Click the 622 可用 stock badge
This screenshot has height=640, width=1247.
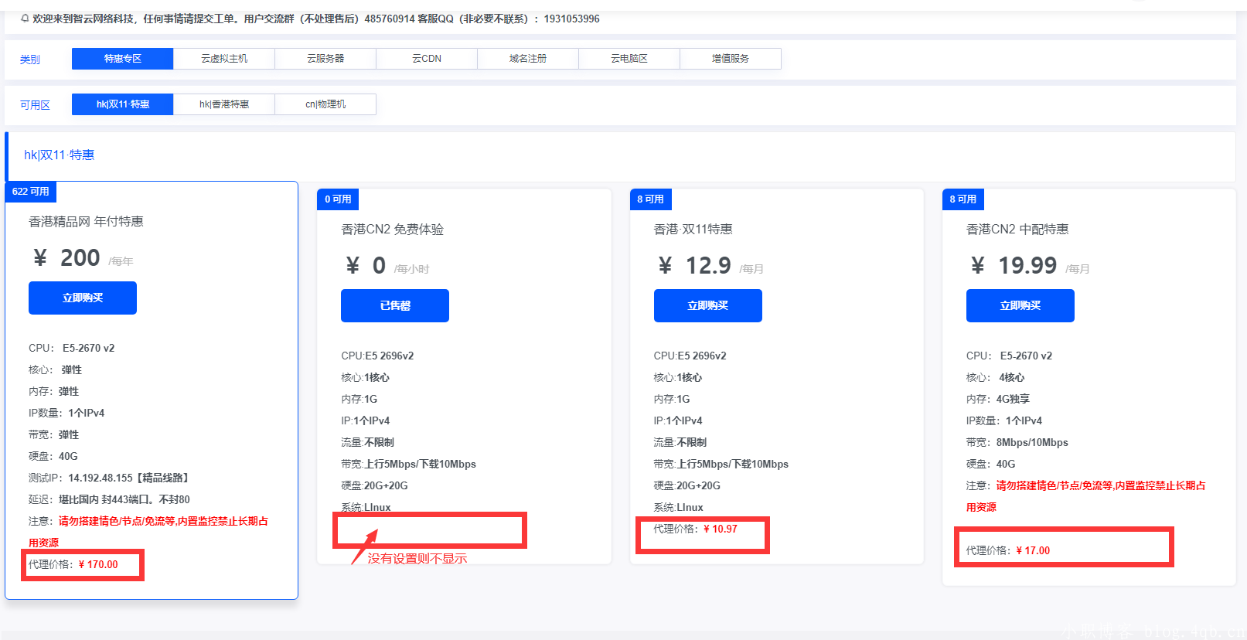click(31, 192)
